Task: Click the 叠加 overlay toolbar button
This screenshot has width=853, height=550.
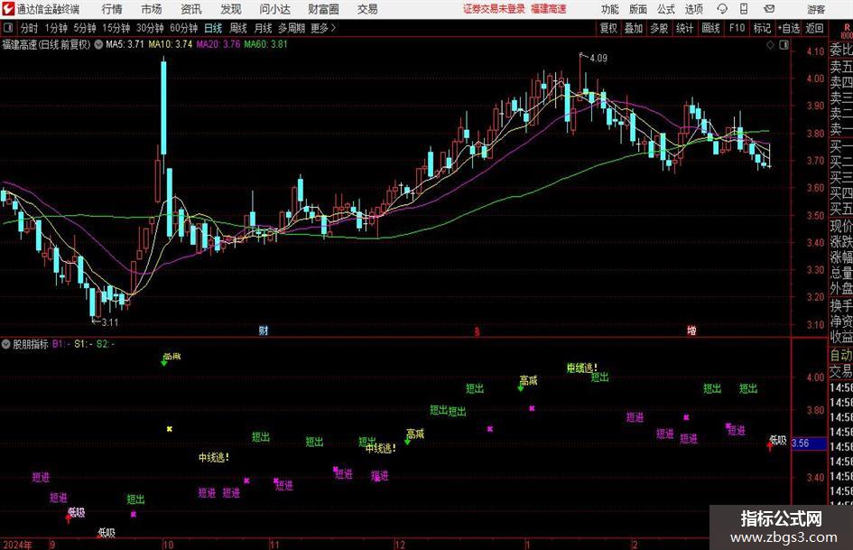Action: pyautogui.click(x=634, y=28)
